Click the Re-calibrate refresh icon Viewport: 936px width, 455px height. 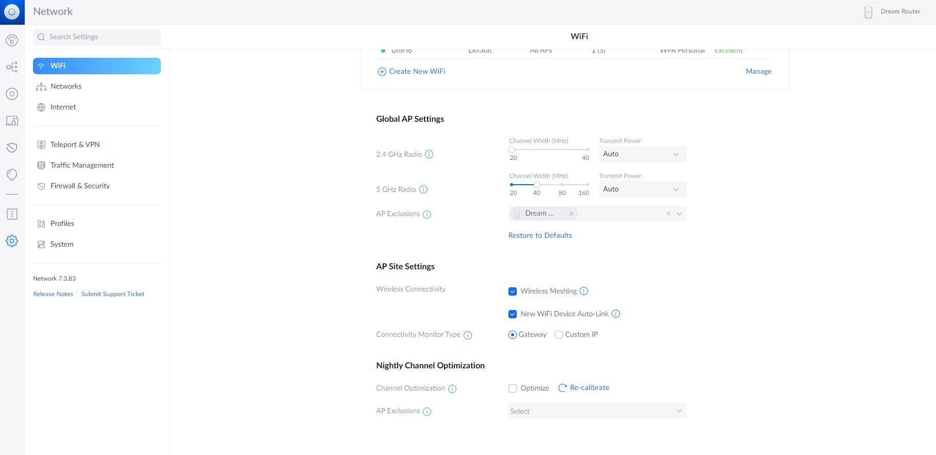(x=562, y=388)
